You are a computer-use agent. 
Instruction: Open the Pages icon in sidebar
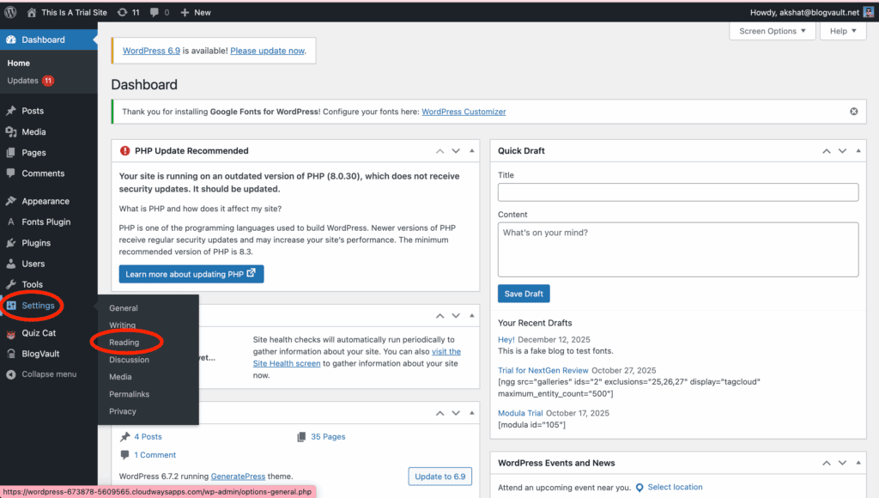(x=10, y=153)
